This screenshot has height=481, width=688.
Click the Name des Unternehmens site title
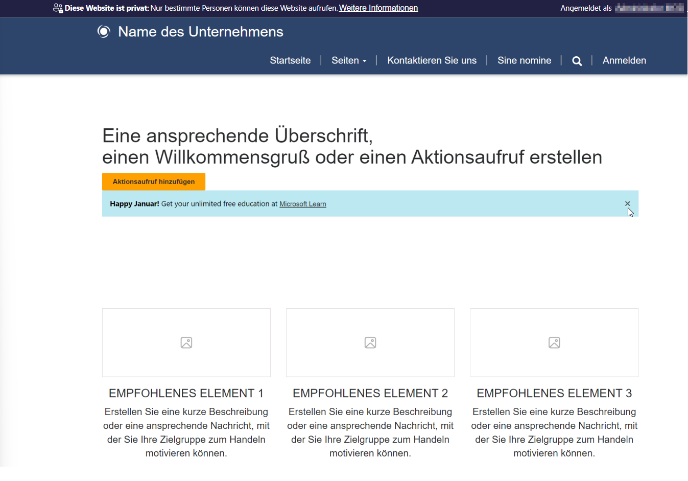pyautogui.click(x=201, y=32)
